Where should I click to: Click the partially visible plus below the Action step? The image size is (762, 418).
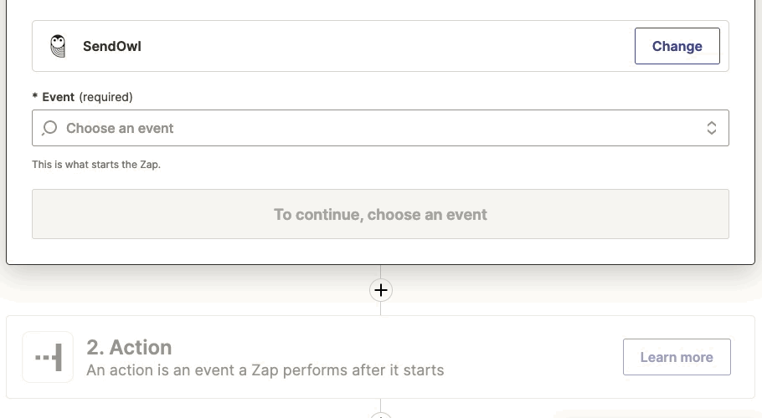pos(381,415)
